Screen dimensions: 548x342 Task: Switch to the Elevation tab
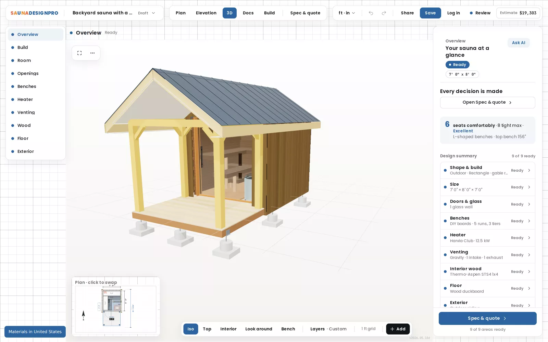tap(206, 13)
